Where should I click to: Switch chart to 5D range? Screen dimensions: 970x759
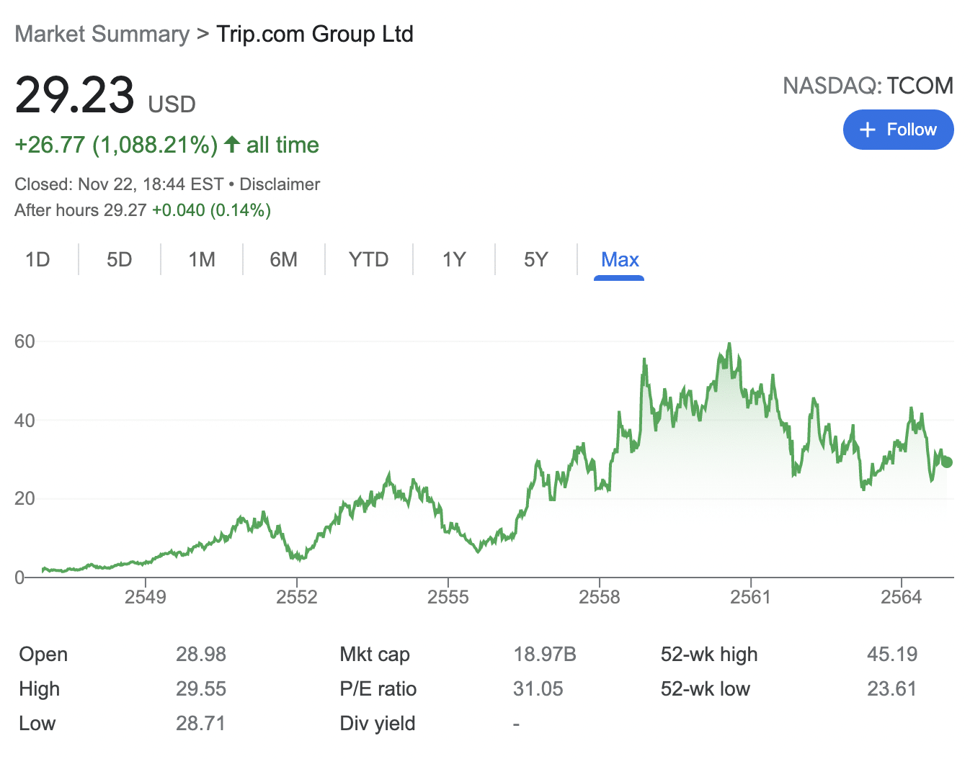click(x=120, y=259)
